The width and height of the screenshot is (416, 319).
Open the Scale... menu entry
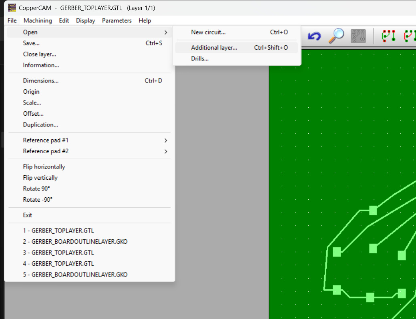pyautogui.click(x=90, y=102)
